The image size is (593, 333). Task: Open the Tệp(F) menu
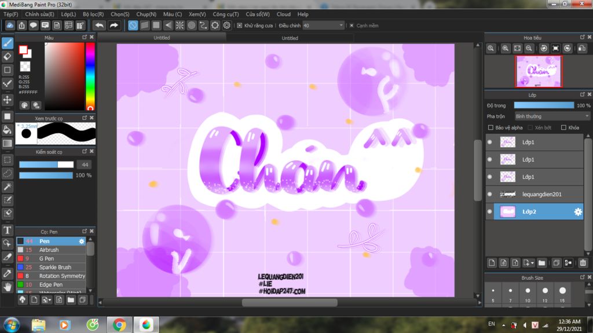10,14
